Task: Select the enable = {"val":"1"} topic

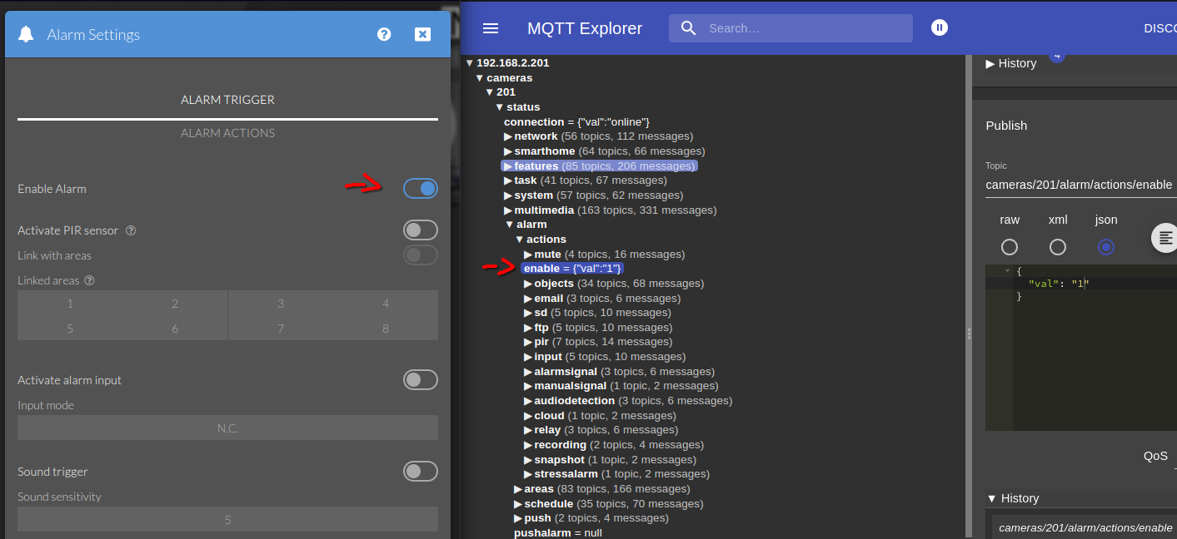Action: point(572,269)
